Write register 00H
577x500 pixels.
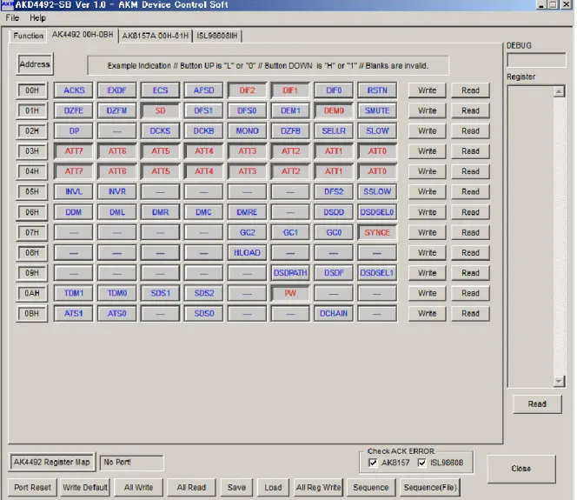(x=427, y=90)
